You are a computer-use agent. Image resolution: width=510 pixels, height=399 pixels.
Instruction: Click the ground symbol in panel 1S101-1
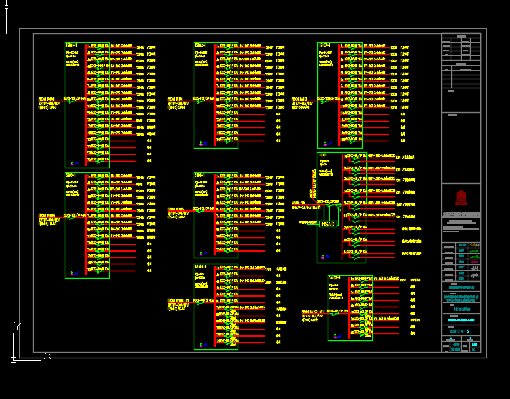[72, 164]
